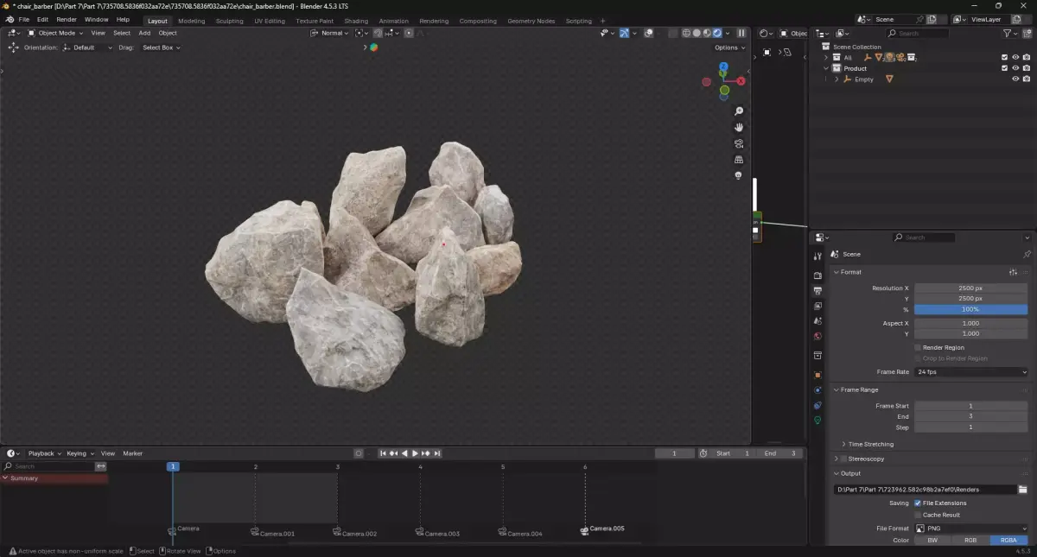Open the PNG File Format dropdown
Image resolution: width=1037 pixels, height=557 pixels.
coord(971,529)
